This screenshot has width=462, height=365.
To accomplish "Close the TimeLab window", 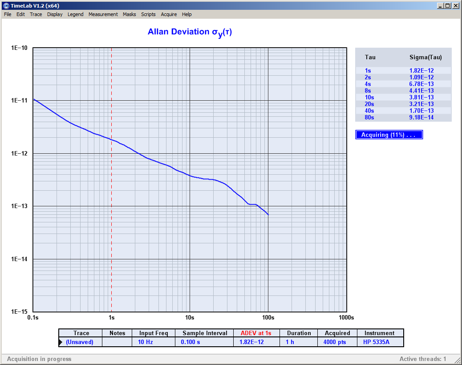I will [455, 6].
